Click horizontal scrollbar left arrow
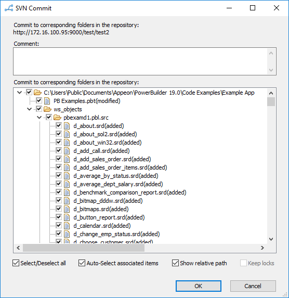 (x=18, y=248)
